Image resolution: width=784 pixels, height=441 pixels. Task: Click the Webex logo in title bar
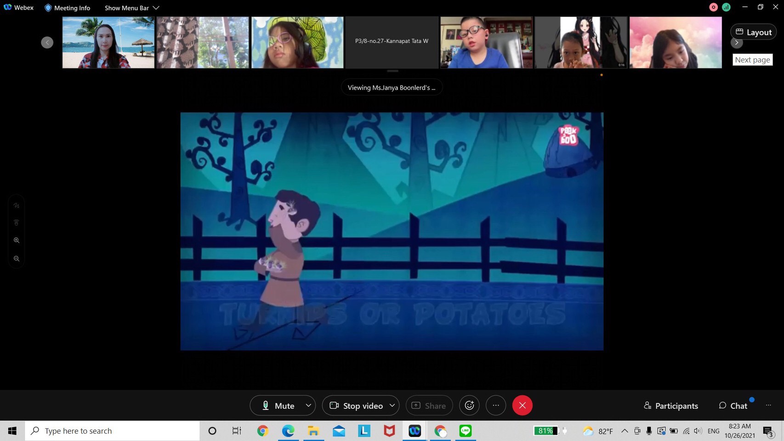pyautogui.click(x=7, y=7)
